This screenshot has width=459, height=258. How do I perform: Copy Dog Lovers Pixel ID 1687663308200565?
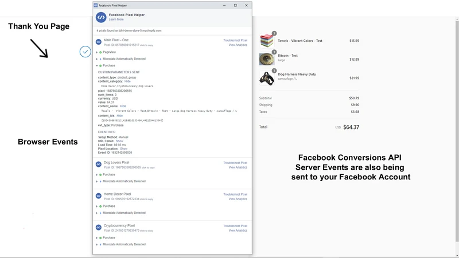[148, 168]
